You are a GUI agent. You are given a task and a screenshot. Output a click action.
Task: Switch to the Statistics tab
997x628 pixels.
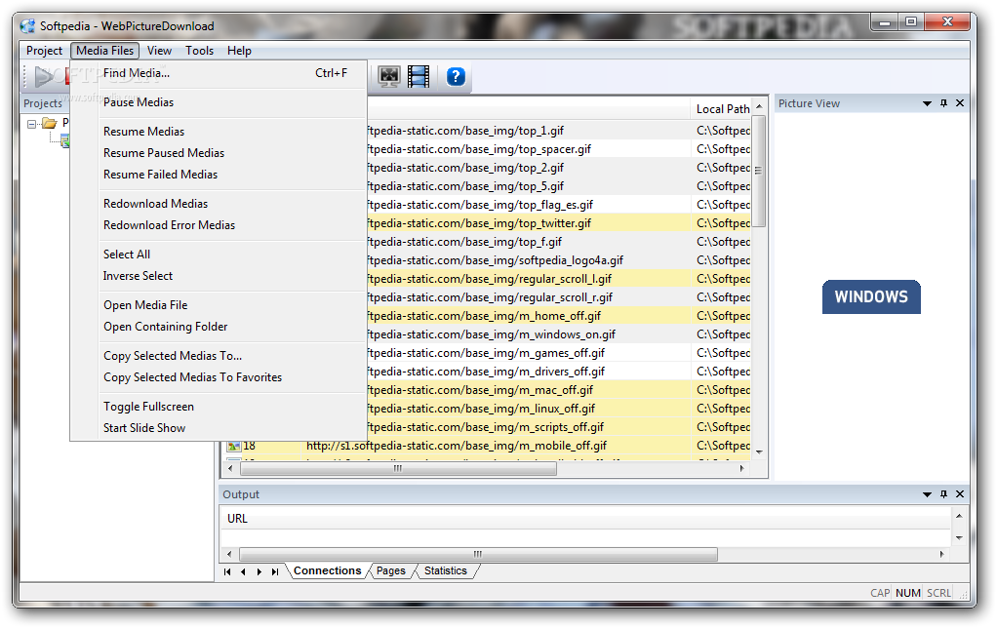(445, 570)
